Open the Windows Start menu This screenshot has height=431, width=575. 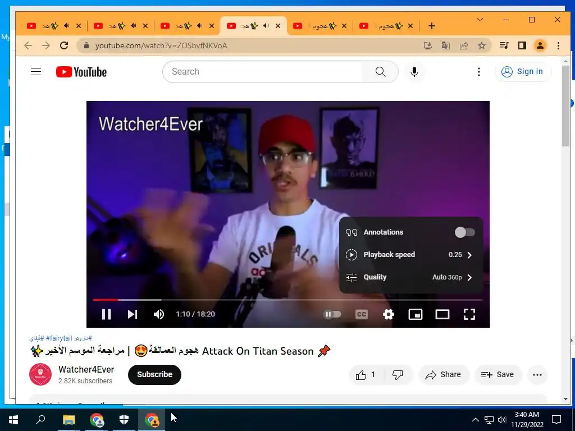pyautogui.click(x=13, y=420)
